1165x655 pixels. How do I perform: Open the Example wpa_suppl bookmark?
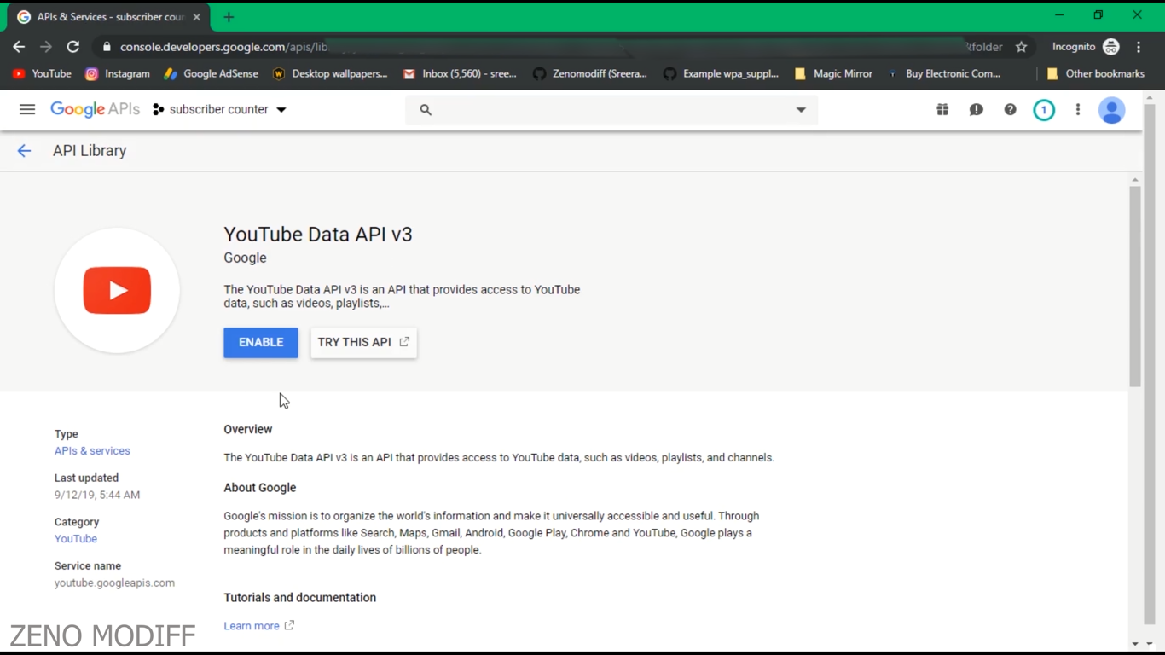tap(722, 74)
